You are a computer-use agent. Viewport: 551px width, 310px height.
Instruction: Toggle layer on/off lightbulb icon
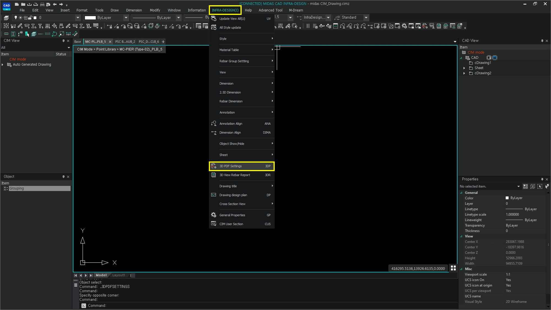16,18
